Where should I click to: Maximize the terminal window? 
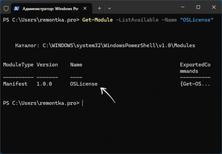pos(198,7)
